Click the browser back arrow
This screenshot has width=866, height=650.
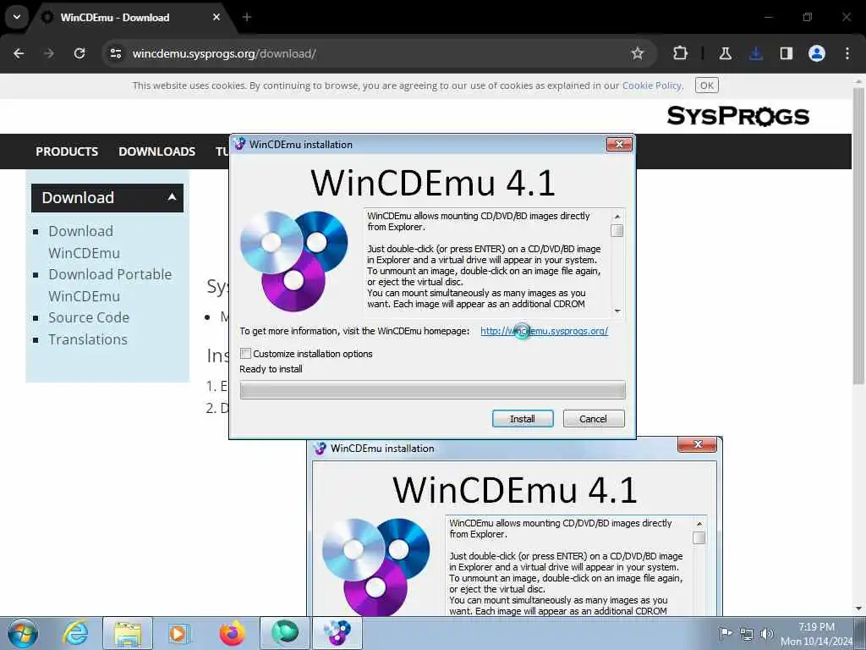tap(19, 53)
